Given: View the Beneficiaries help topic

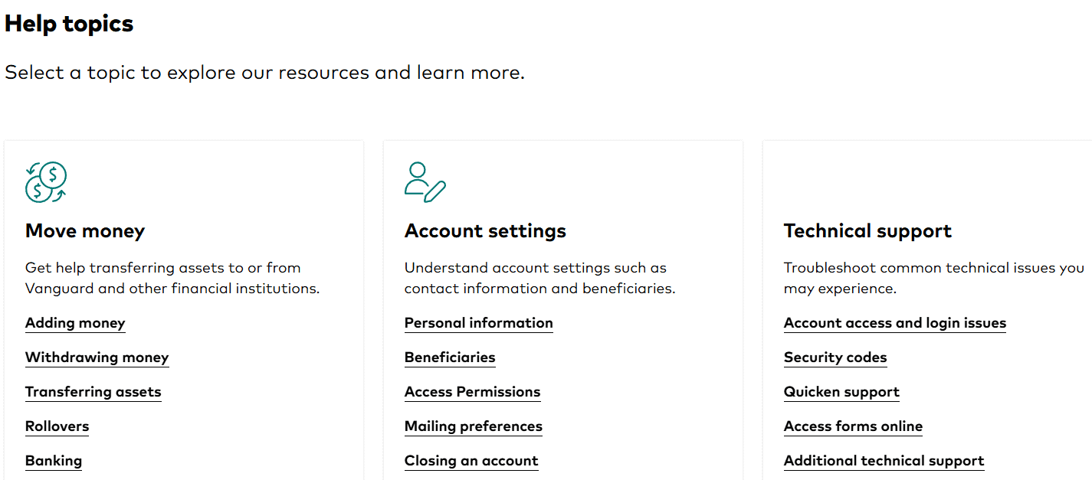Looking at the screenshot, I should [450, 358].
